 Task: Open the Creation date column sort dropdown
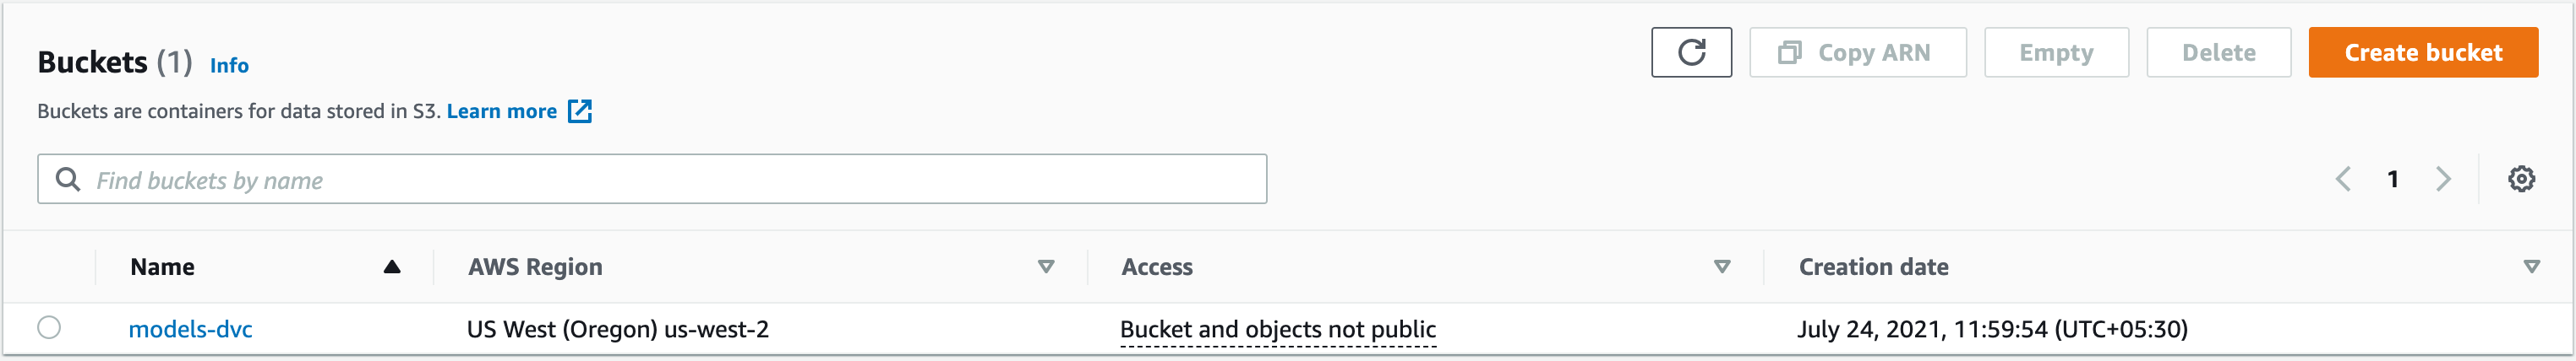click(2531, 267)
